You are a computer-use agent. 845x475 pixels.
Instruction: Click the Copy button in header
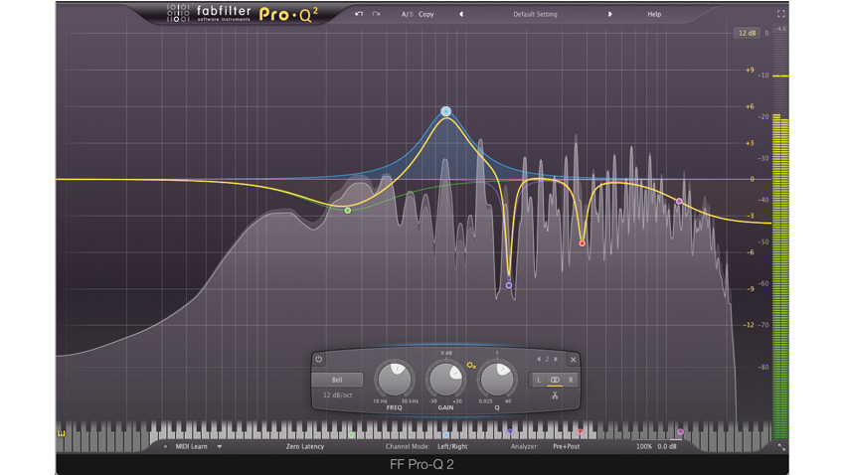(426, 15)
